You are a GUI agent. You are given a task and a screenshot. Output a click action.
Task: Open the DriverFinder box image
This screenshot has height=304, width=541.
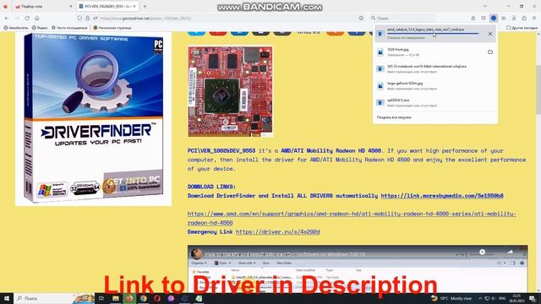click(93, 119)
